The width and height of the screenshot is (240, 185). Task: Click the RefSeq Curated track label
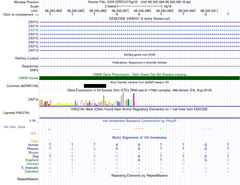(x=27, y=58)
